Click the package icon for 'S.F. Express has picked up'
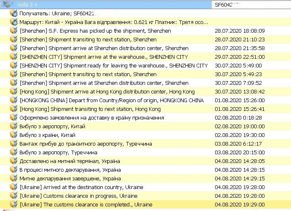This screenshot has width=291, height=211. pos(14,31)
